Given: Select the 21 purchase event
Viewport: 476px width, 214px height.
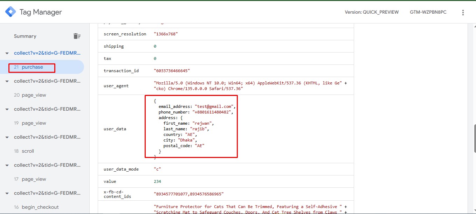Looking at the screenshot, I should [32, 67].
